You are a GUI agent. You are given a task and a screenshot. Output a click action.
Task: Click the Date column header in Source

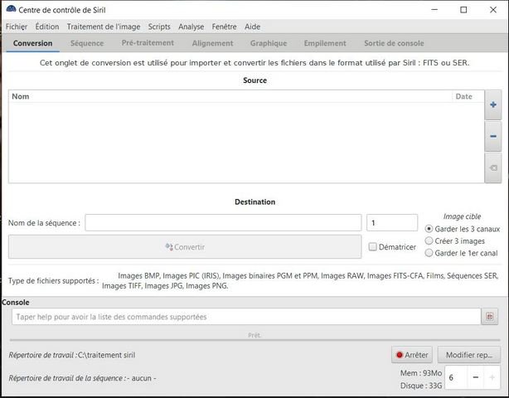coord(468,96)
